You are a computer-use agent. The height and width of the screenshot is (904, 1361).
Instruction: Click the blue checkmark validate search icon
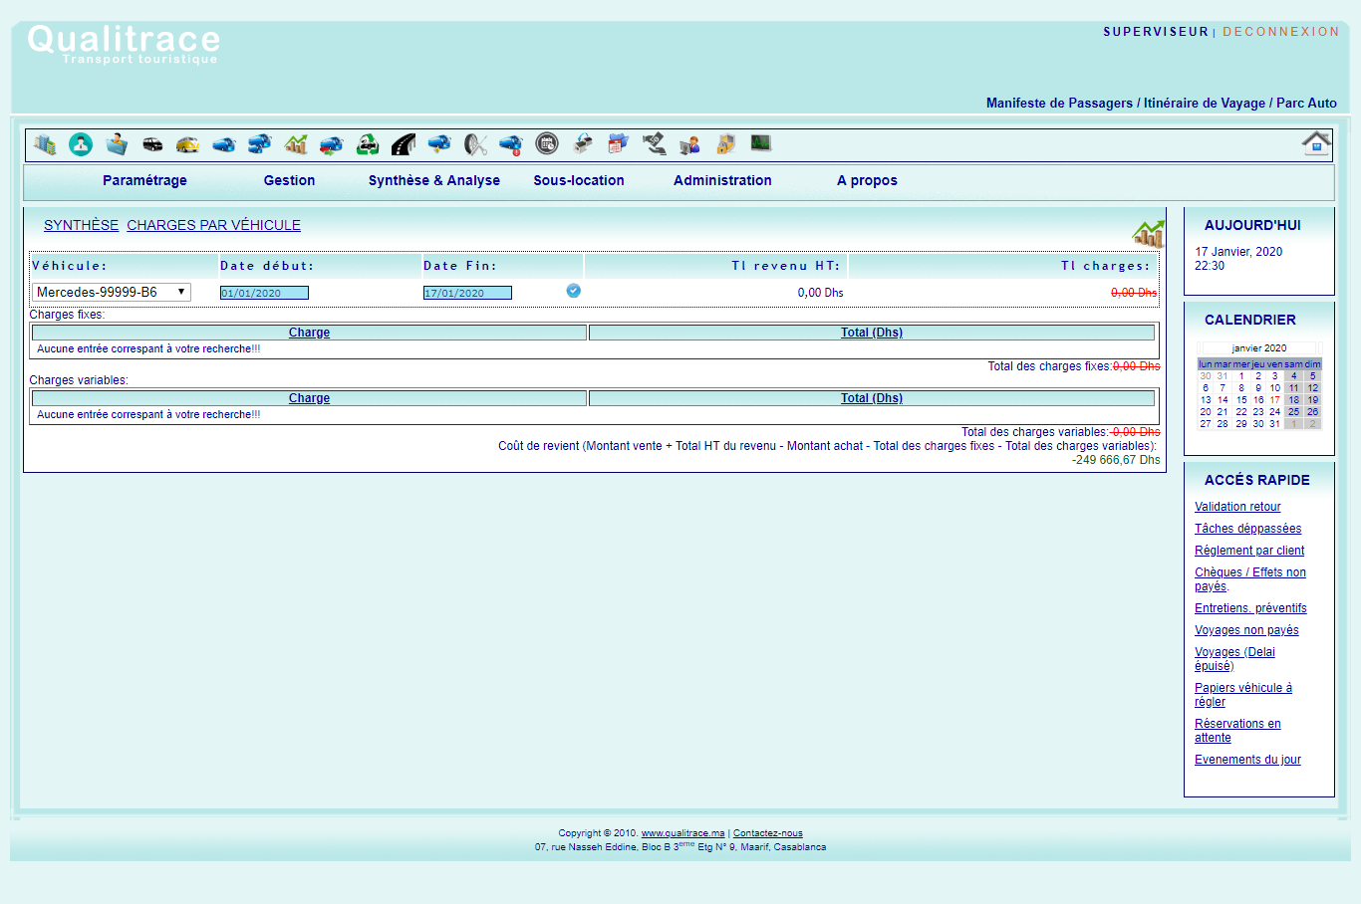574,291
